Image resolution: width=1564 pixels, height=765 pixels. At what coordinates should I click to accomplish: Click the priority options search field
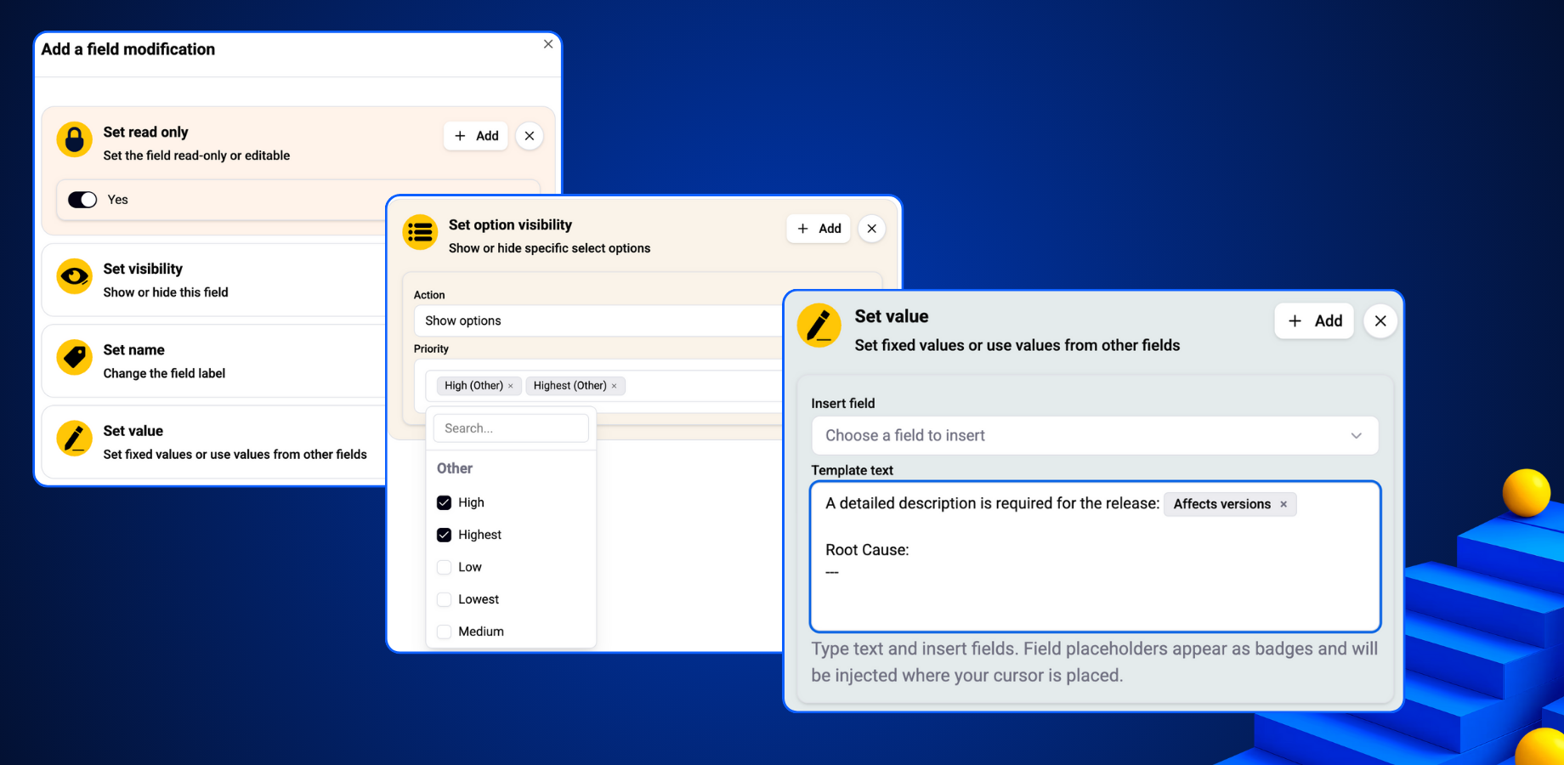click(510, 428)
